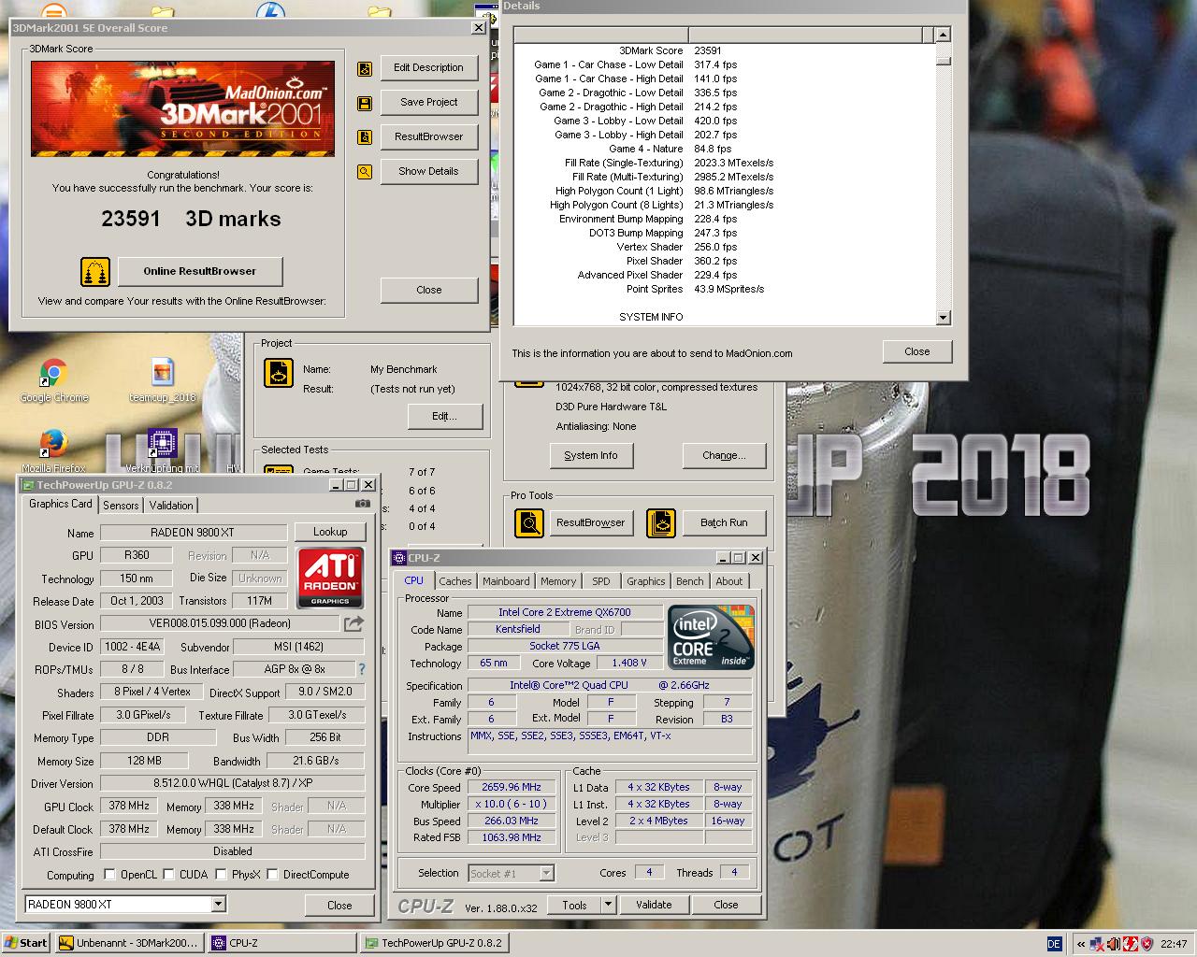Screen dimensions: 1197x957
Task: Switch to TechPowerUp GPU-Z taskbar item
Action: point(434,943)
